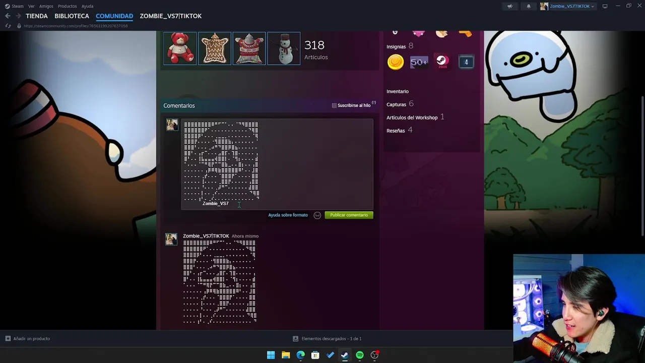Screen dimensions: 645x363
Task: Switch to Steam in the taskbar
Action: [x=345, y=355]
